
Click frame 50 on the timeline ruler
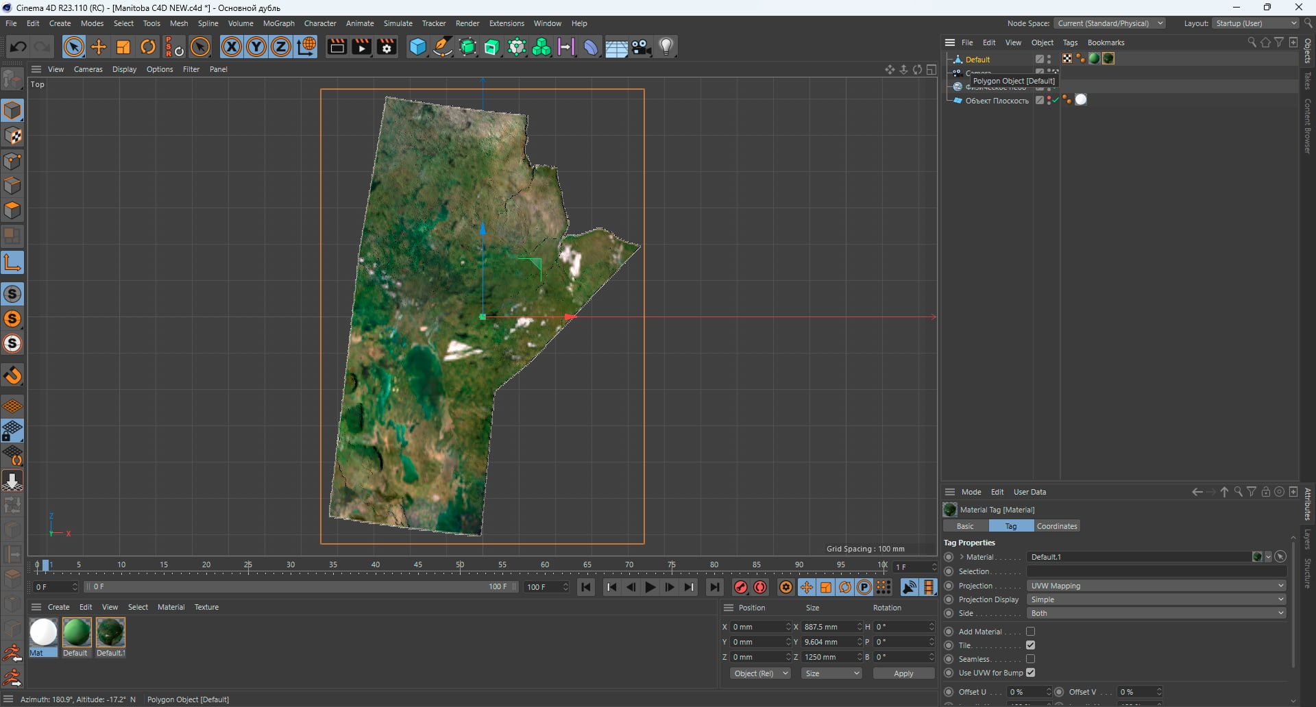tap(460, 565)
